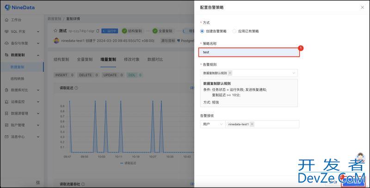
Task: Collapse the sidebar with the bottom toggle icon
Action: [38, 182]
